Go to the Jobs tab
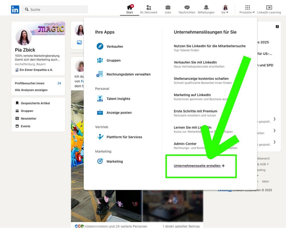The image size is (286, 229). point(168,9)
